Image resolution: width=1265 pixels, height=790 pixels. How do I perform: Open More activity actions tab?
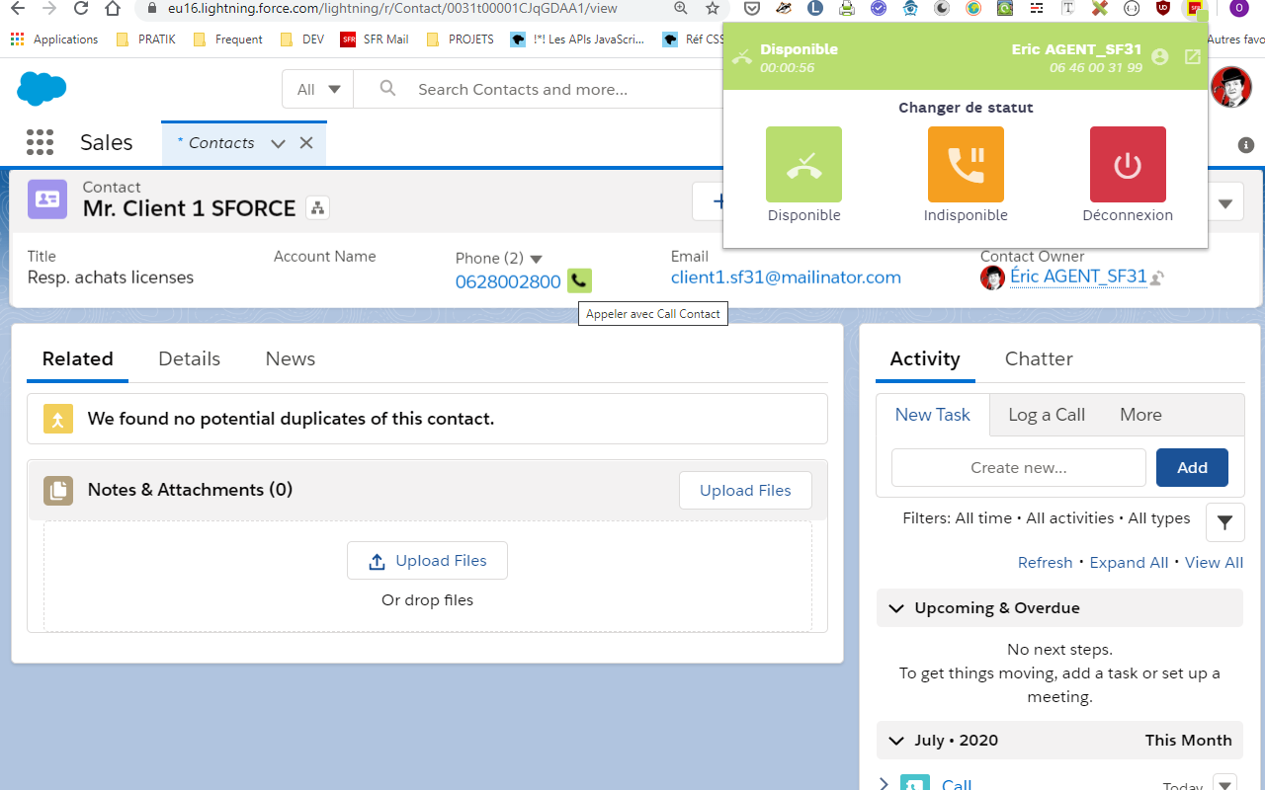(1140, 415)
